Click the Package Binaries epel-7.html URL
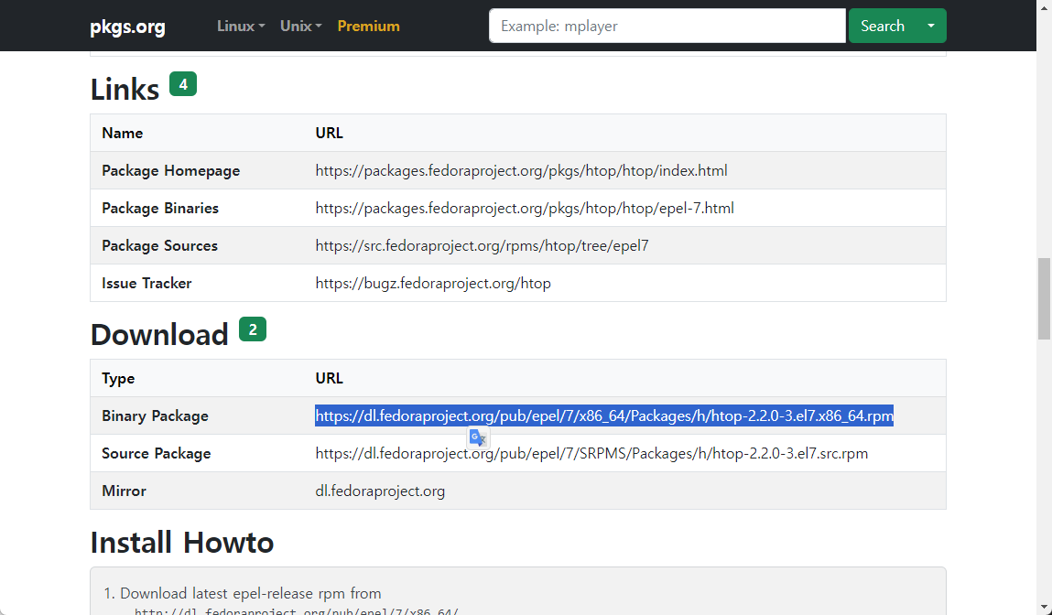The height and width of the screenshot is (615, 1052). point(525,208)
